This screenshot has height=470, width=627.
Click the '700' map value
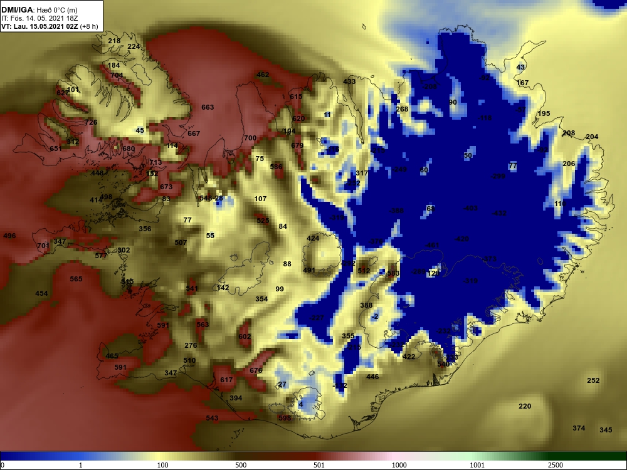coord(250,138)
